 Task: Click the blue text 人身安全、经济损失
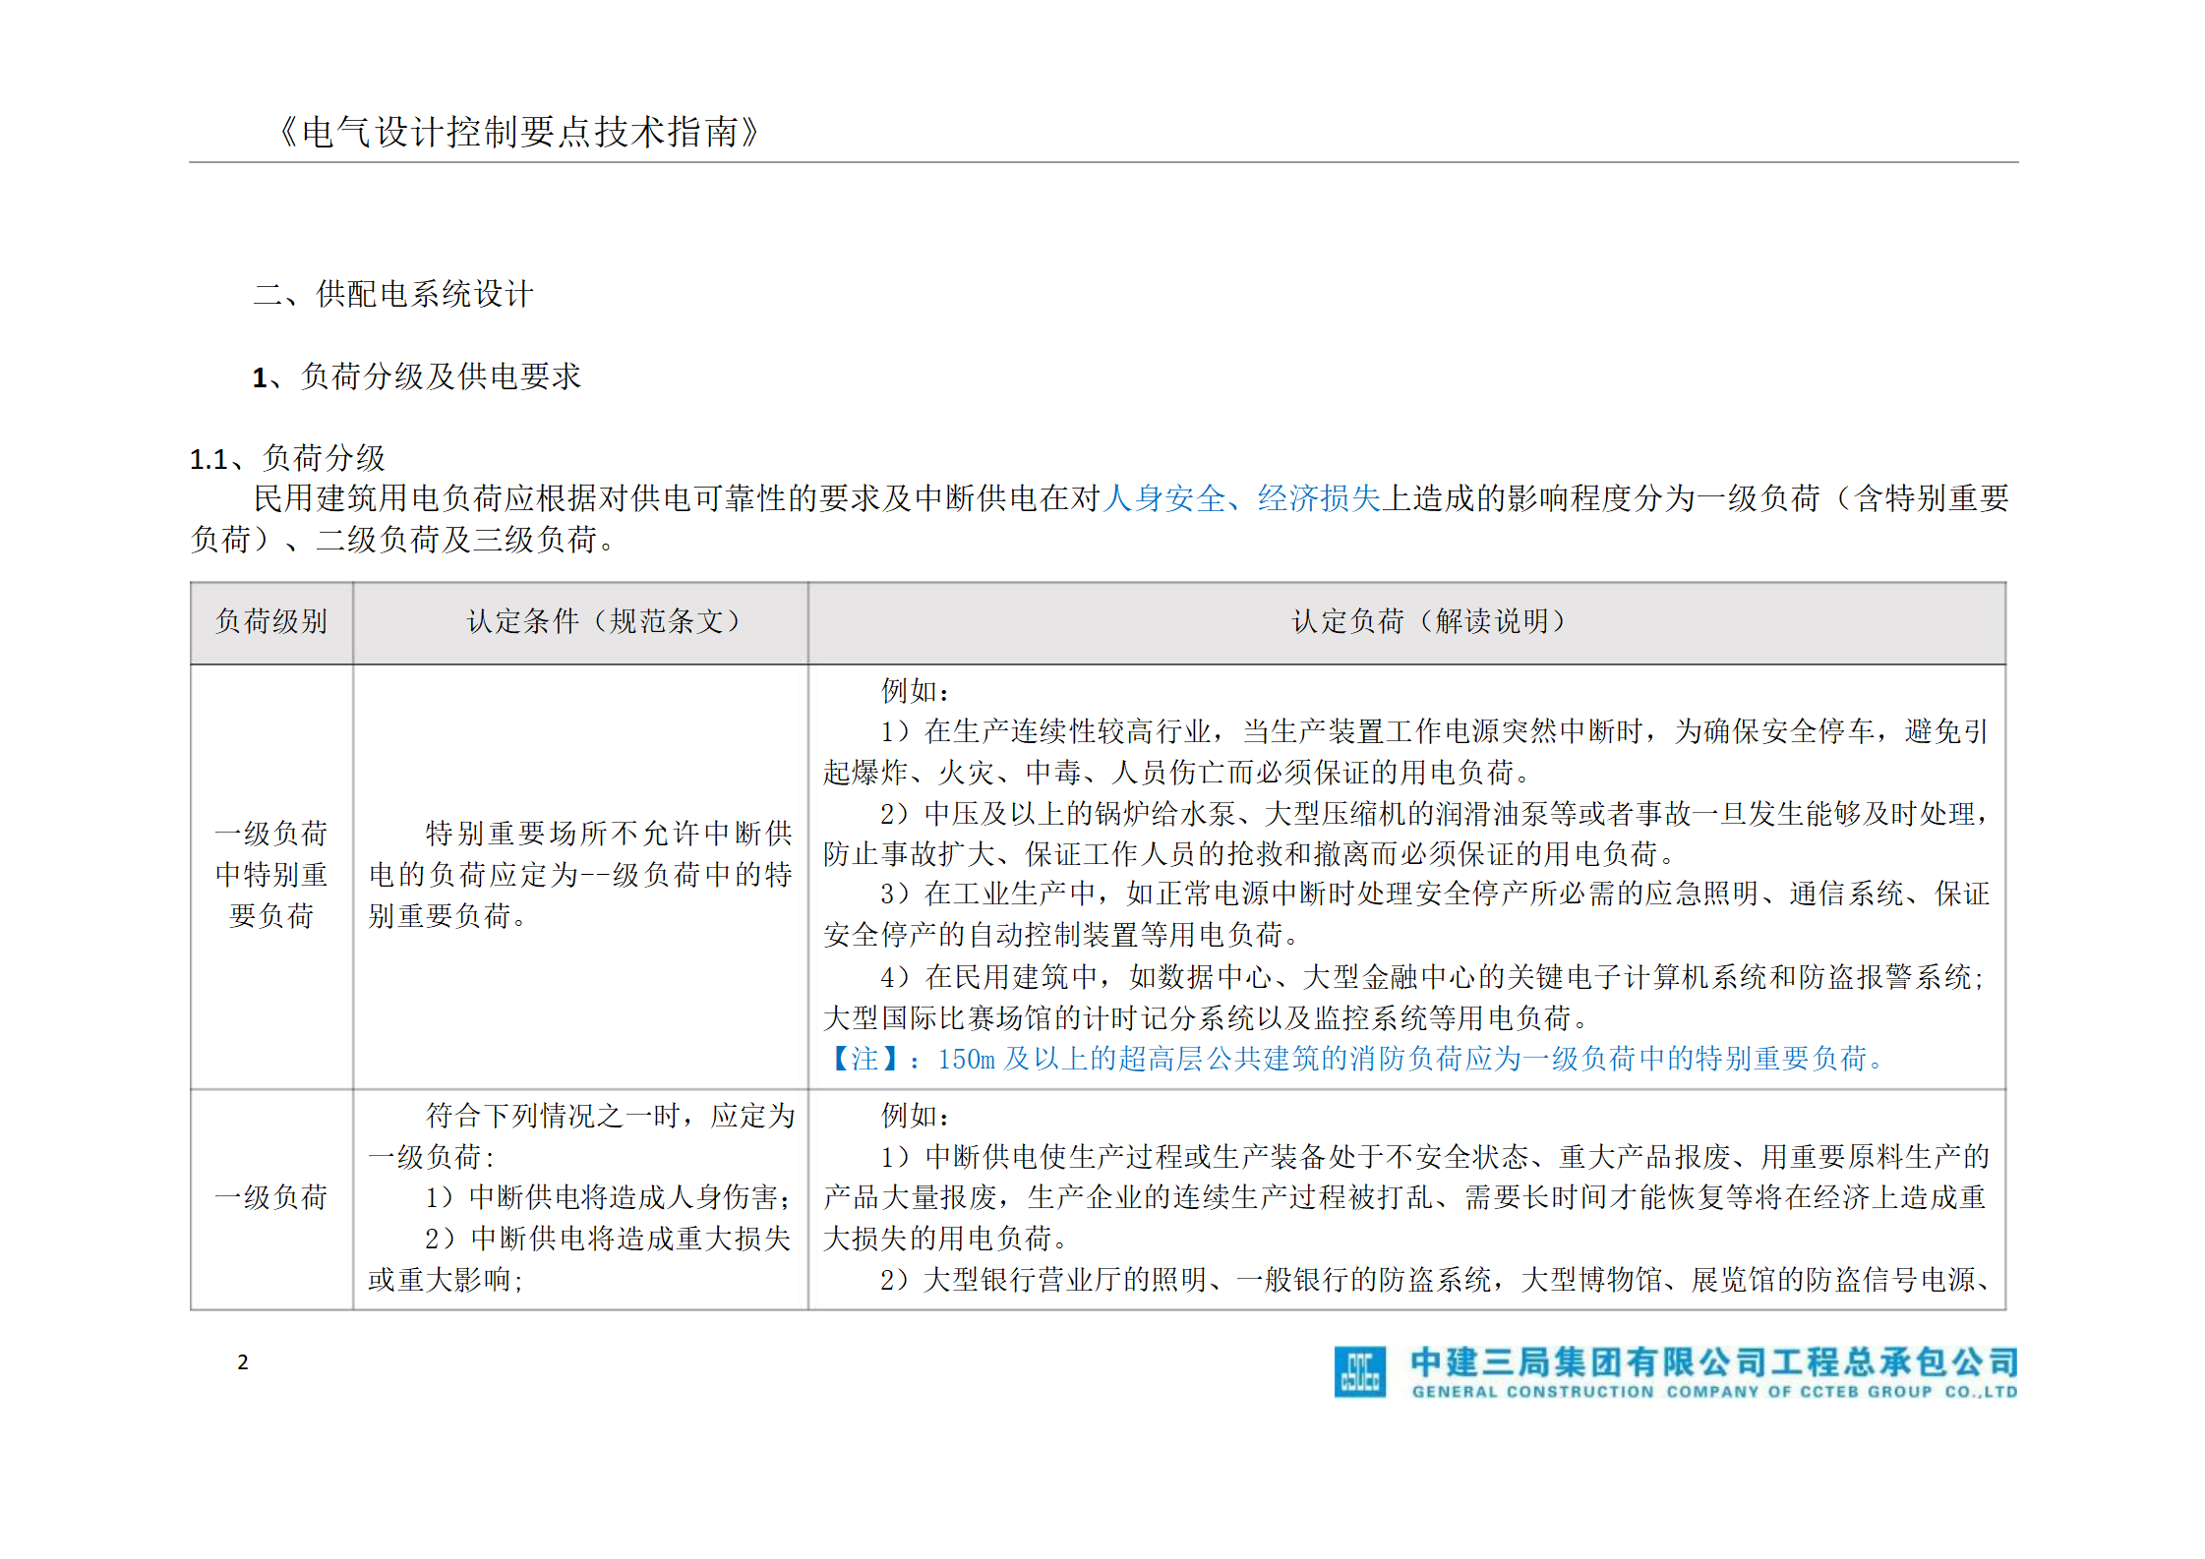coord(1241,498)
